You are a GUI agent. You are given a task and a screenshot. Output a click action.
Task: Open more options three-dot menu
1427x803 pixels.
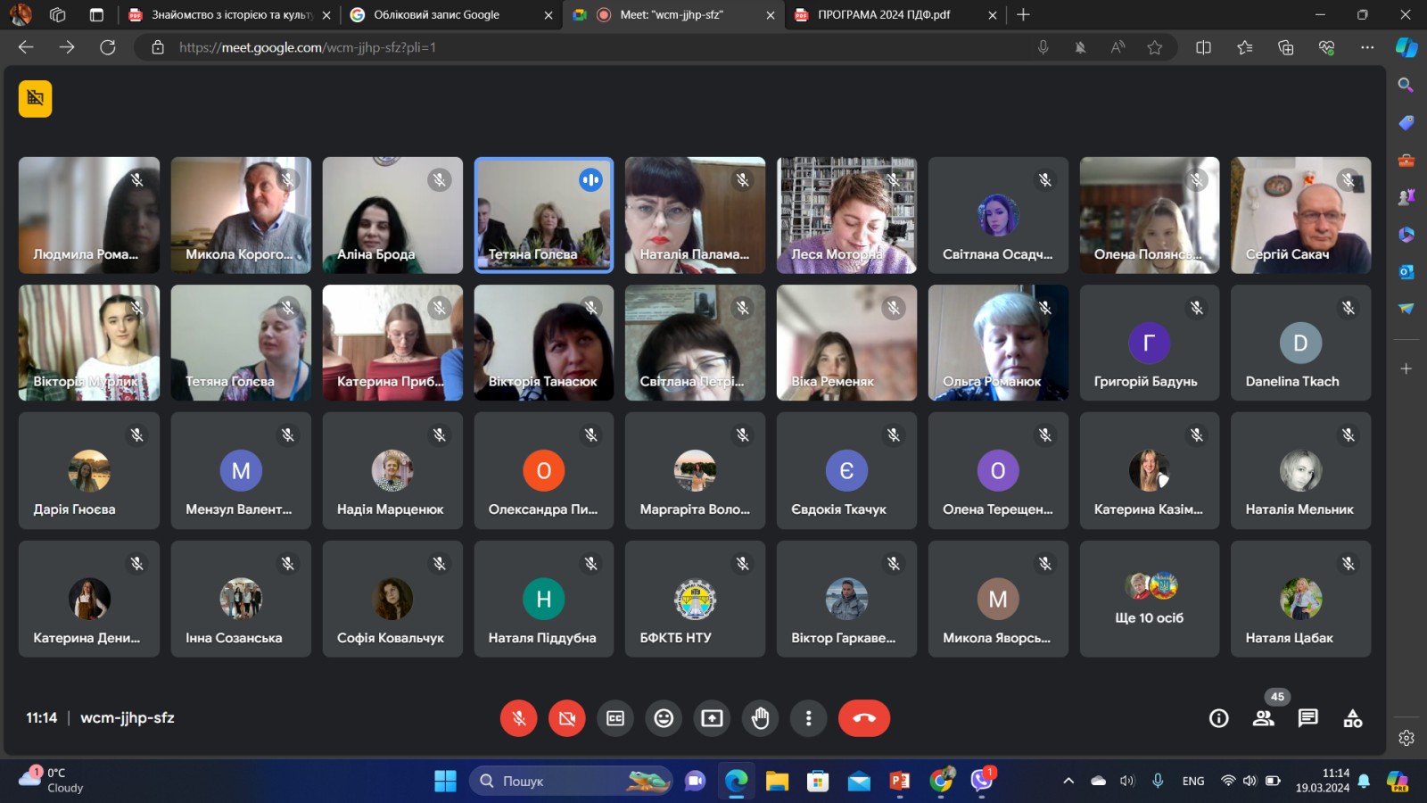[x=808, y=718]
